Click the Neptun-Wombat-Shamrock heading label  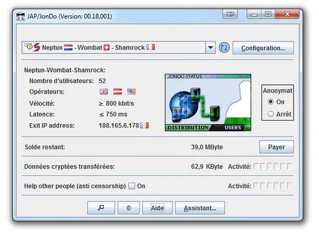tap(65, 70)
